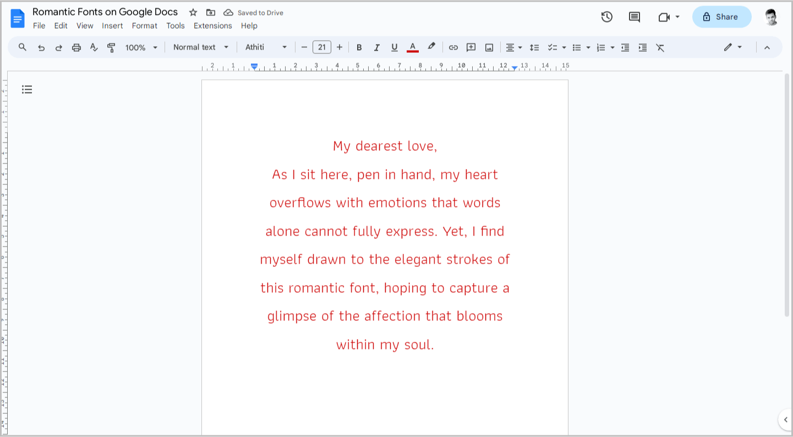793x437 pixels.
Task: Open the account profile picture
Action: (x=772, y=17)
